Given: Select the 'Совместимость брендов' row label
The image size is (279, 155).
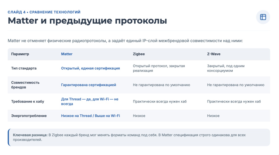Looking at the screenshot, I should click(x=25, y=85).
